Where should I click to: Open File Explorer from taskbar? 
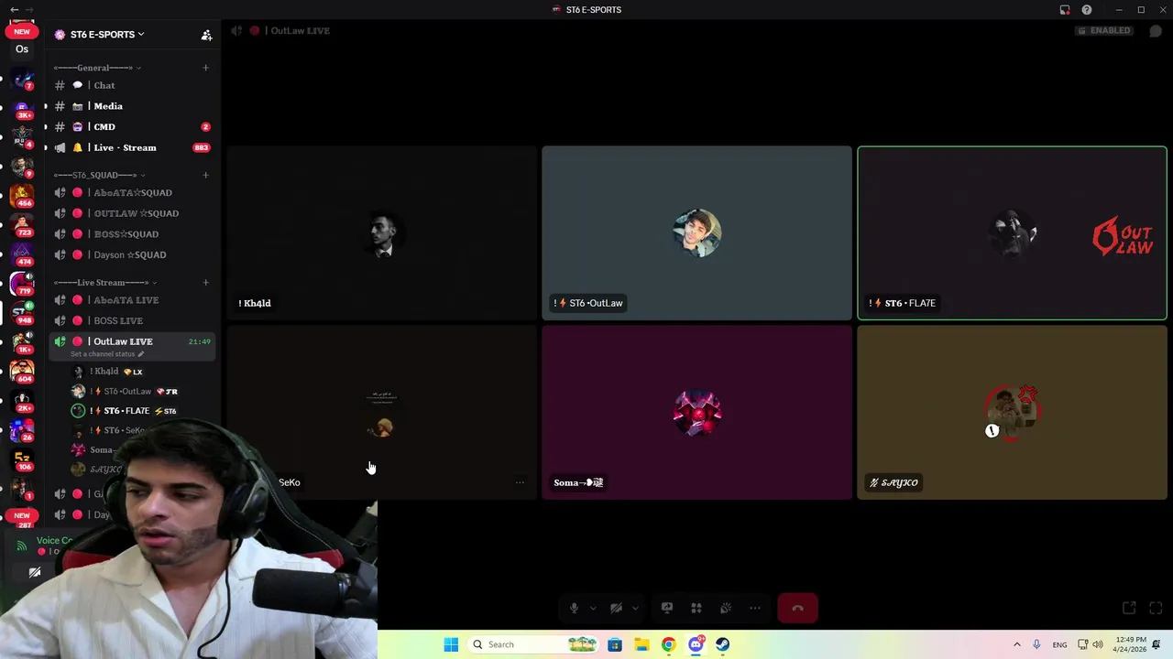pos(641,644)
